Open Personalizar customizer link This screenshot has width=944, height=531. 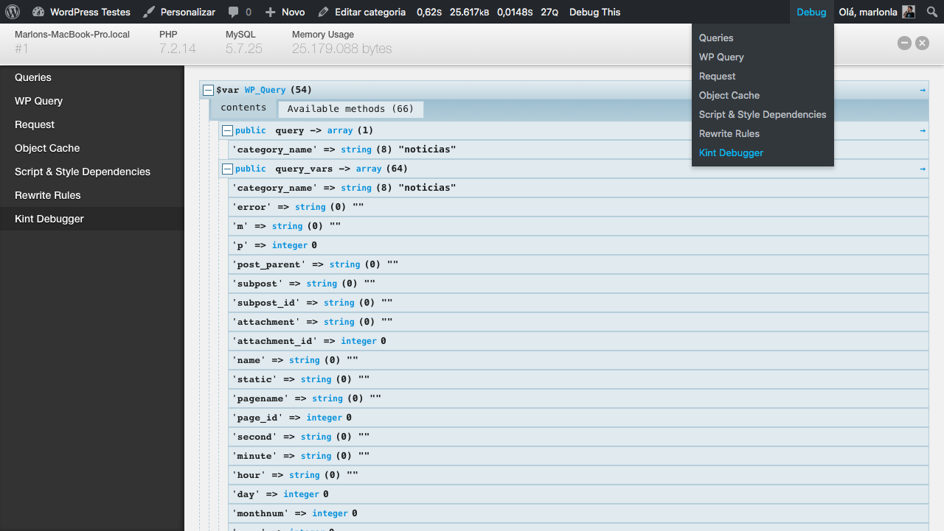179,12
